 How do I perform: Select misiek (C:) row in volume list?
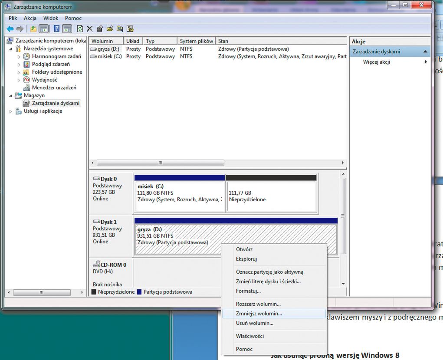point(218,56)
